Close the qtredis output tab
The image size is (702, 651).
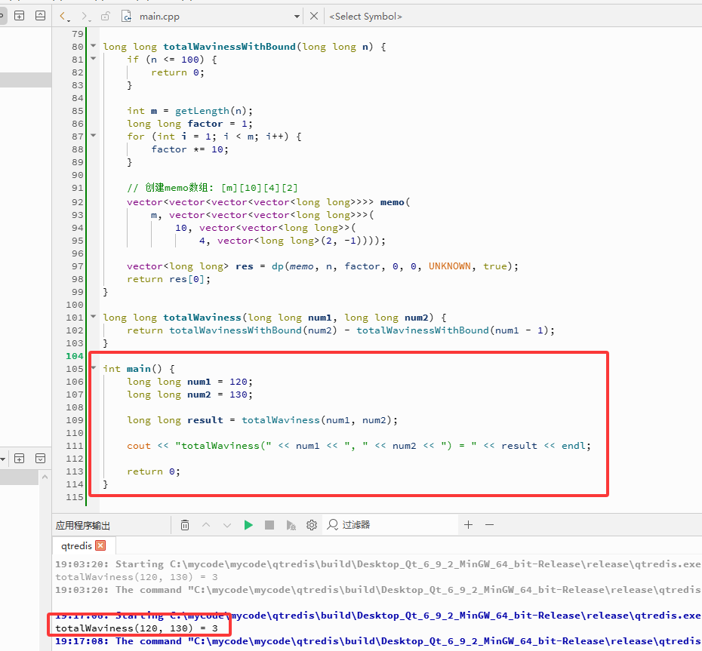100,545
